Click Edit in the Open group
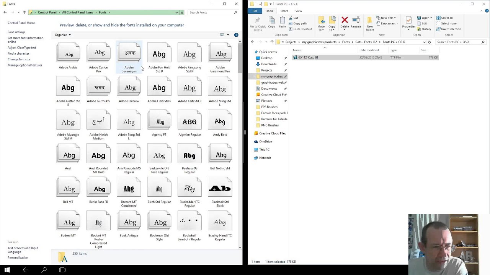 422,23
